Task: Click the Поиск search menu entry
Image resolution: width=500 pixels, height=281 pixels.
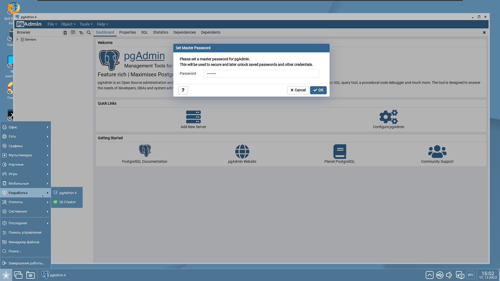Action: 26,251
